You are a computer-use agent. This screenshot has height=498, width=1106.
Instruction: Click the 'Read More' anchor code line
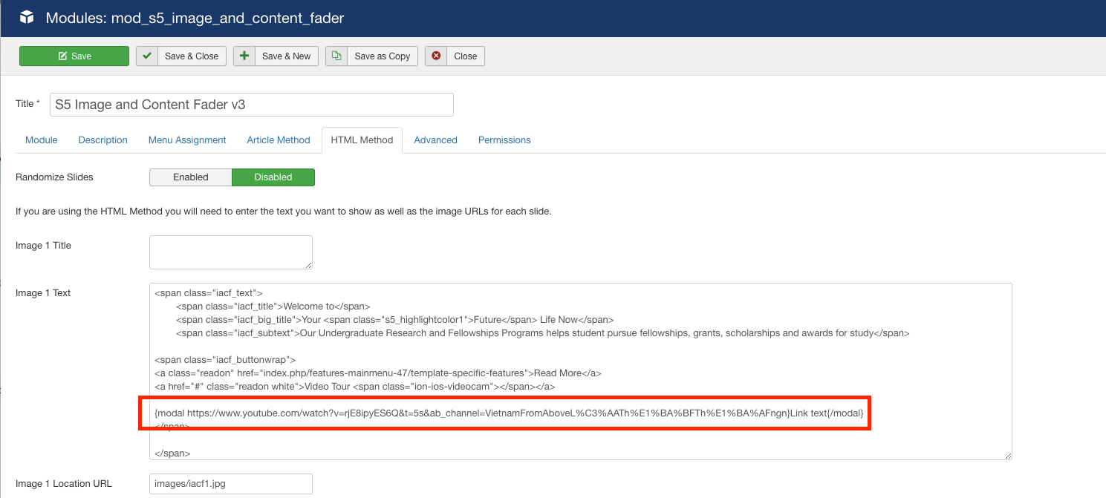[378, 373]
